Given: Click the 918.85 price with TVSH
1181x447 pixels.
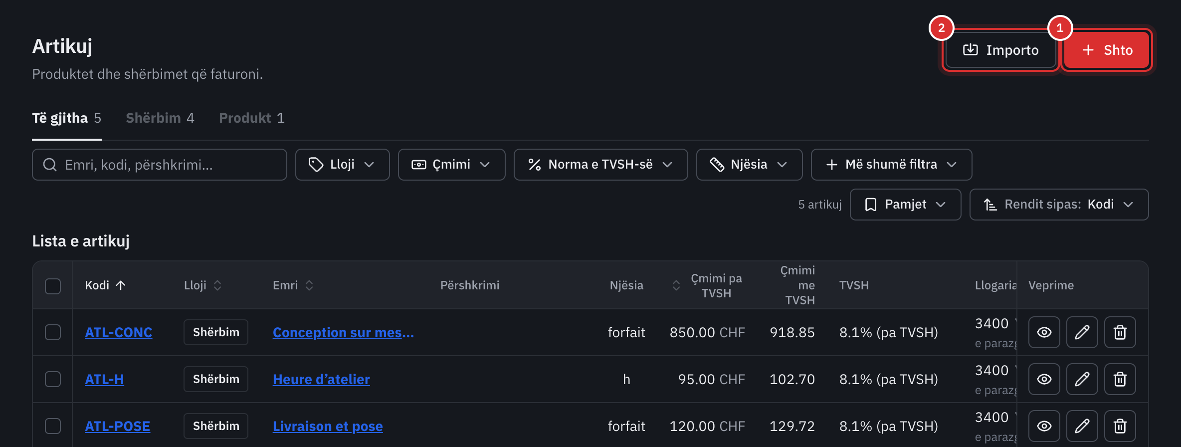Looking at the screenshot, I should tap(792, 332).
